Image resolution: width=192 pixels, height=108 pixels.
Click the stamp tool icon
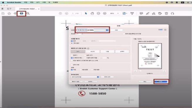click(x=160, y=13)
